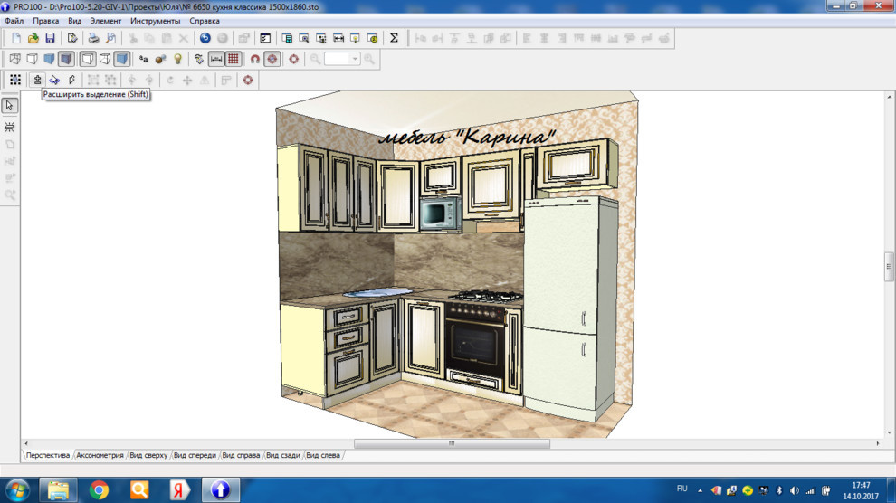The image size is (896, 503).
Task: Click the Sigma summary icon
Action: [394, 38]
